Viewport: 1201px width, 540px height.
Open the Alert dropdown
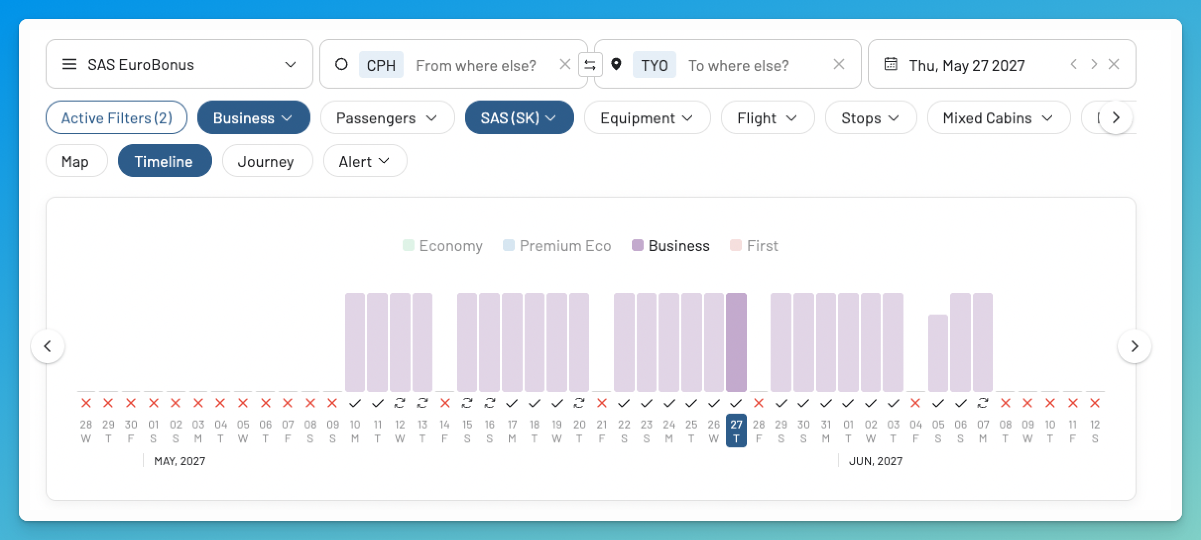(365, 161)
